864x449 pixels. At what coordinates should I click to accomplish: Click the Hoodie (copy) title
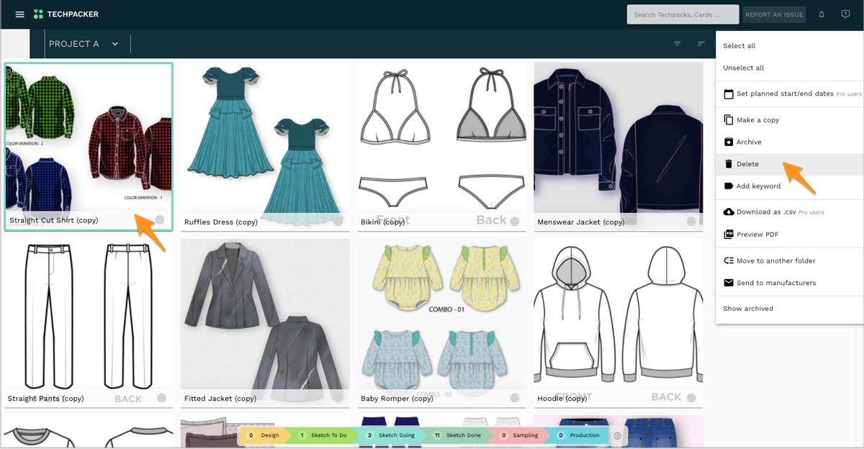563,399
